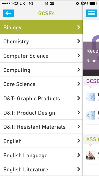The image size is (99, 176).
Task: Select D&T: Graphic Products subject
Action: 41,98
